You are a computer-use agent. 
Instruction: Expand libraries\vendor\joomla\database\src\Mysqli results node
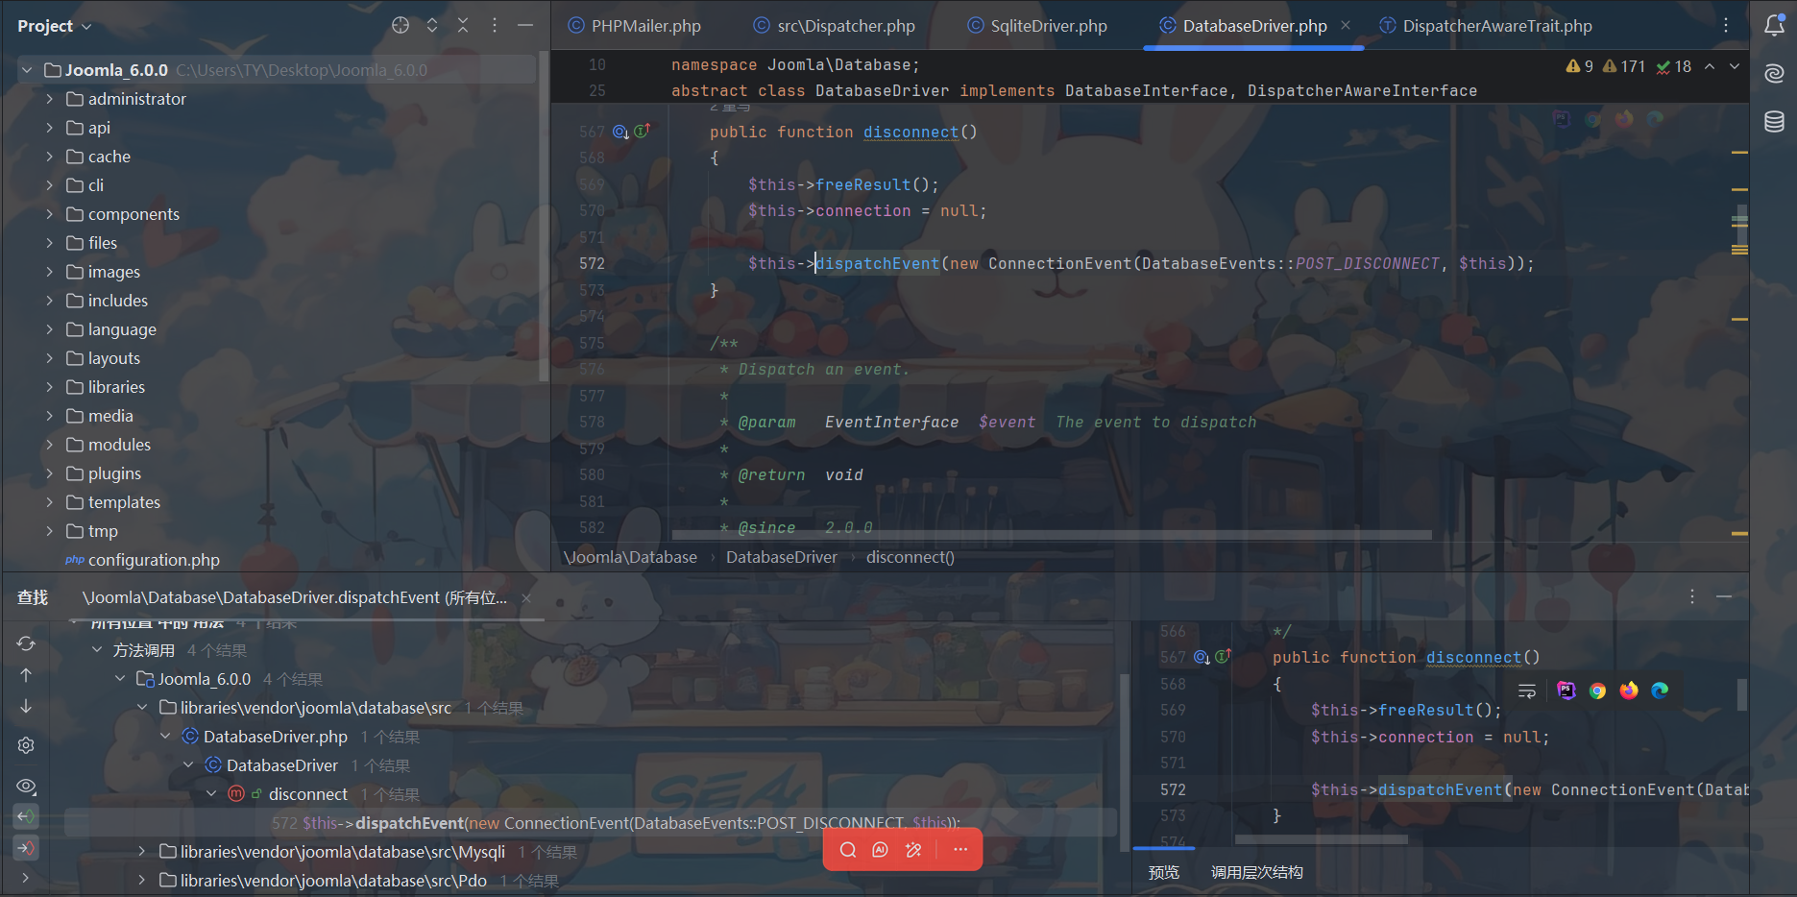(x=142, y=852)
